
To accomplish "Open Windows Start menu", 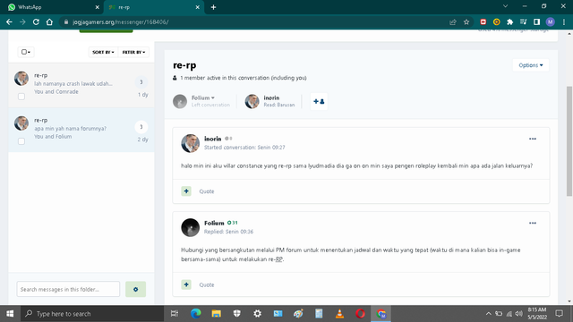I will point(10,314).
